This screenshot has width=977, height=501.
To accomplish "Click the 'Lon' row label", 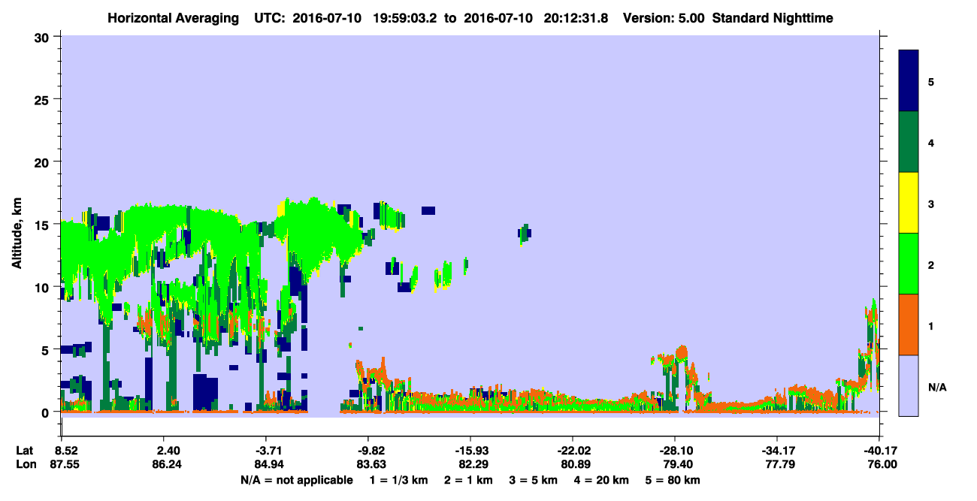I will click(x=26, y=464).
